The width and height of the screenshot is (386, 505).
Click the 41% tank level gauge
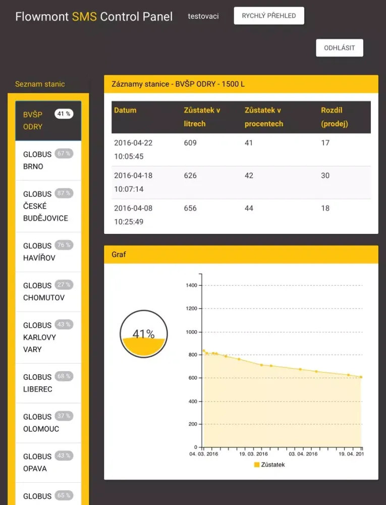144,334
